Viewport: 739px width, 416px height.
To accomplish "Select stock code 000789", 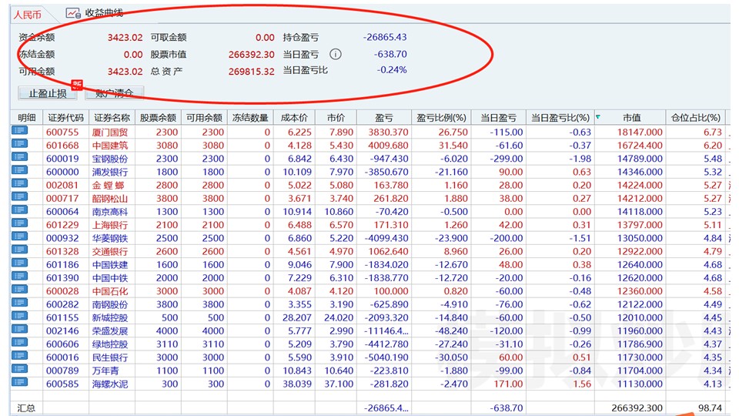I will point(62,371).
